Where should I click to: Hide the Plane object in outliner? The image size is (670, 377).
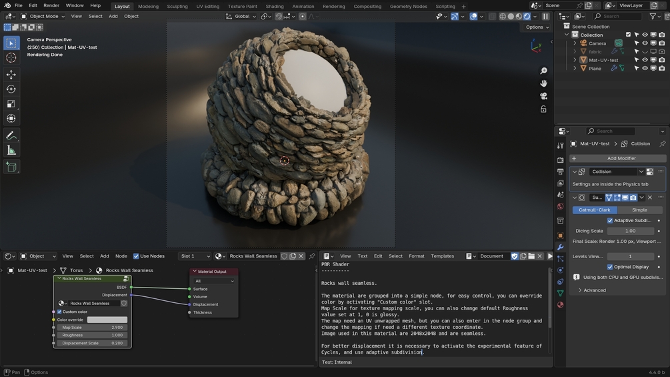(645, 68)
